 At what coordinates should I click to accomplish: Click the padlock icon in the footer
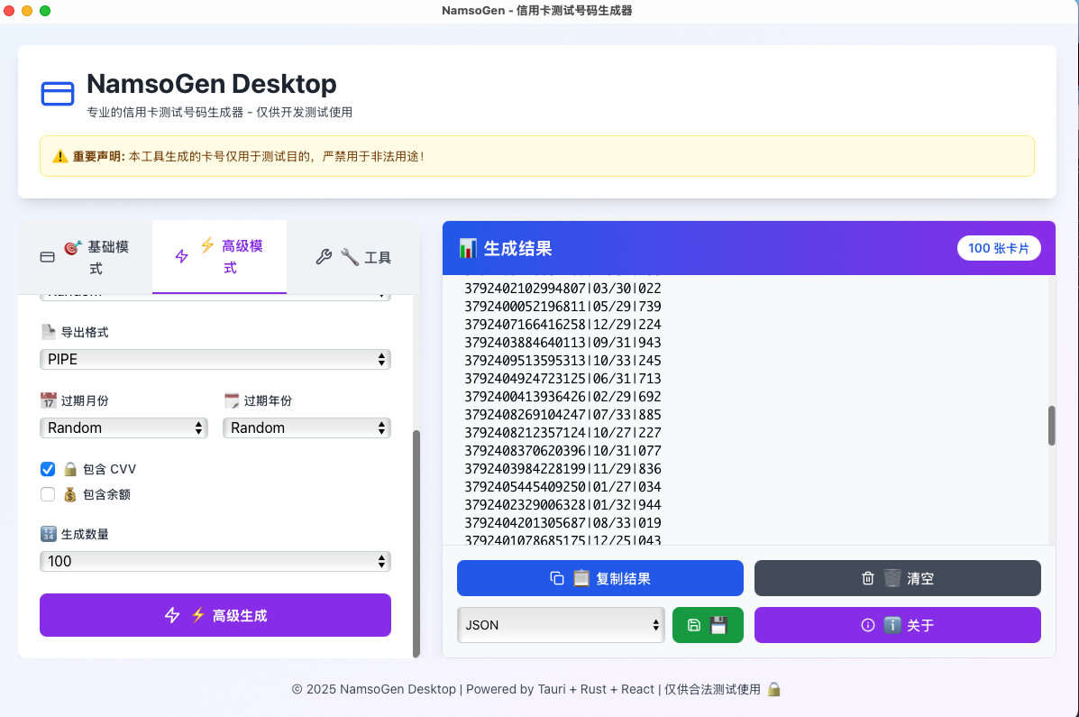(773, 689)
